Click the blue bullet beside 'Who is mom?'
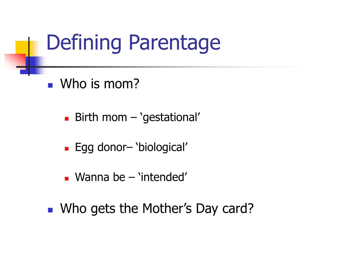The height and width of the screenshot is (255, 340). point(50,85)
